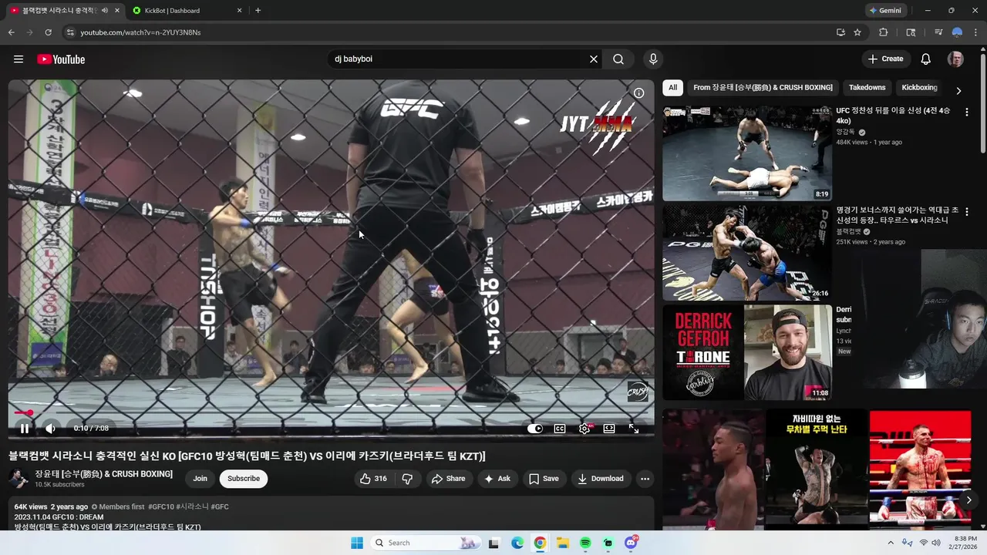Subscribe to the channel
Viewport: 987px width, 555px height.
point(244,479)
